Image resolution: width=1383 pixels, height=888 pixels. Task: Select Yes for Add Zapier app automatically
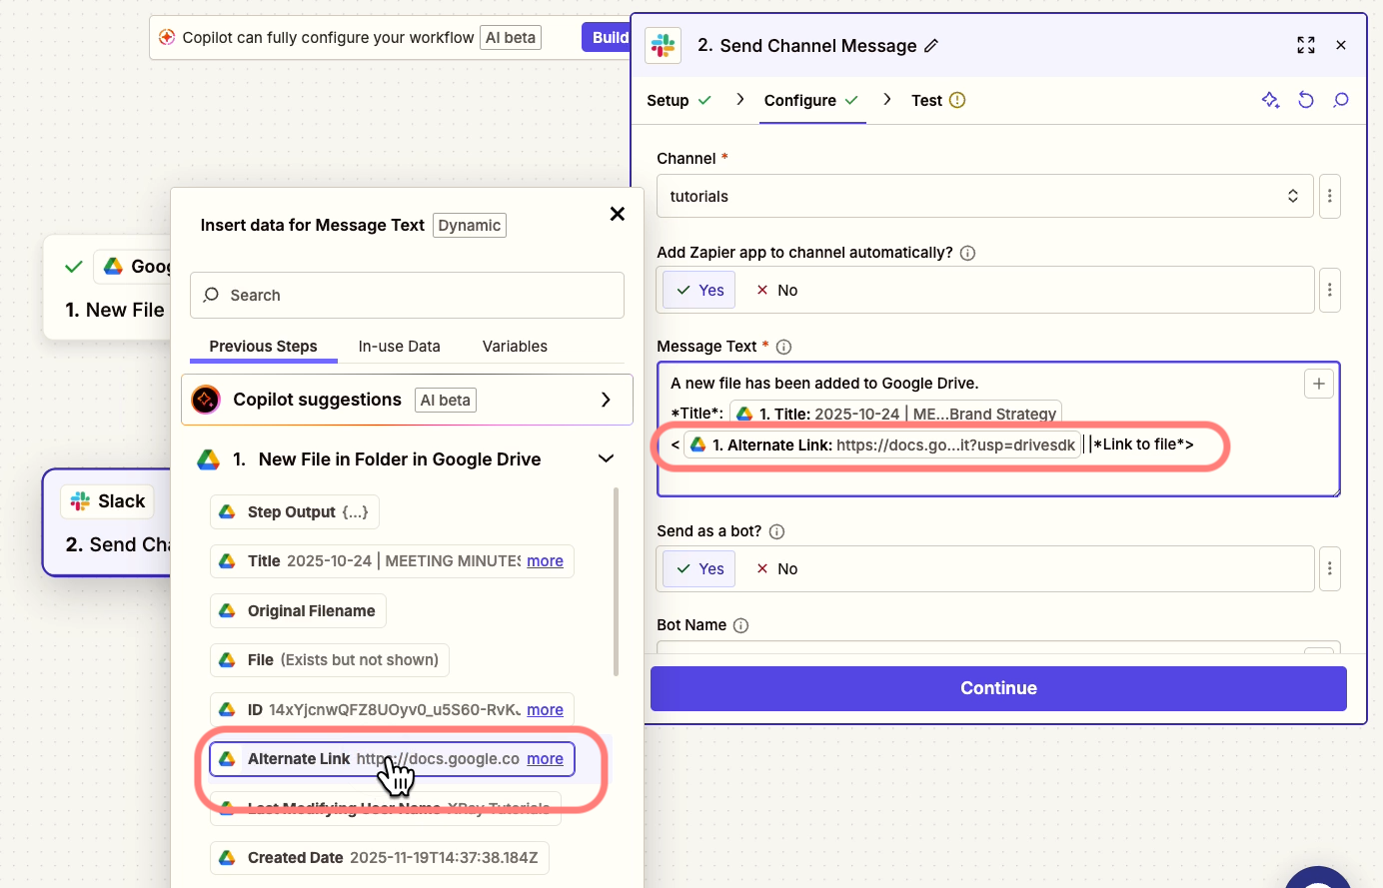(x=699, y=290)
